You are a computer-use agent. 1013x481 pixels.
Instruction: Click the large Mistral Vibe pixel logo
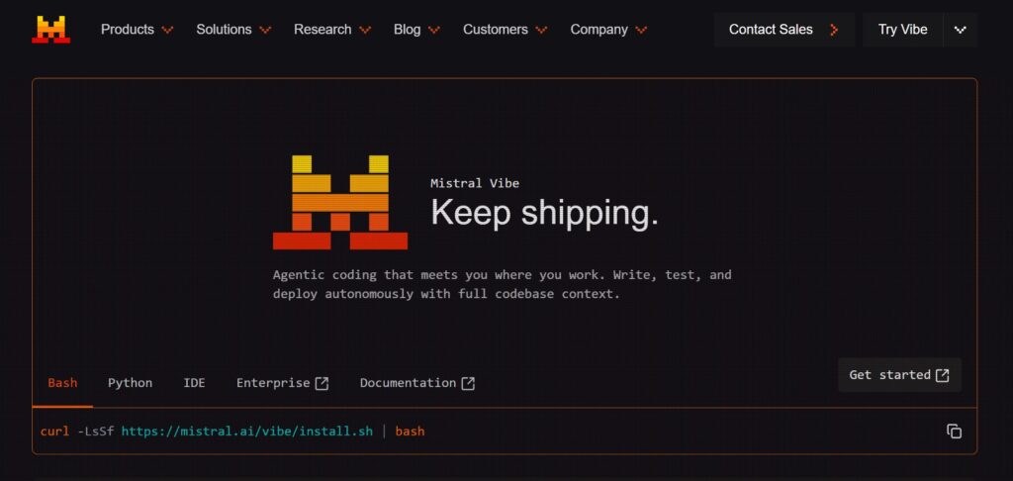point(339,202)
